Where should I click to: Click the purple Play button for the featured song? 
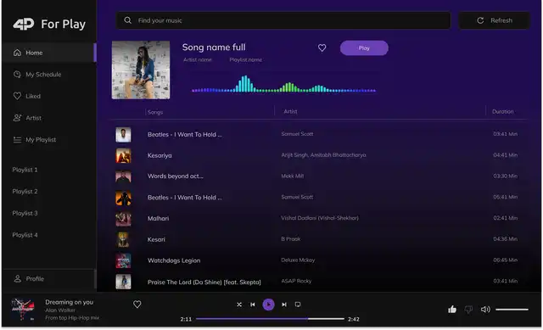click(x=364, y=48)
